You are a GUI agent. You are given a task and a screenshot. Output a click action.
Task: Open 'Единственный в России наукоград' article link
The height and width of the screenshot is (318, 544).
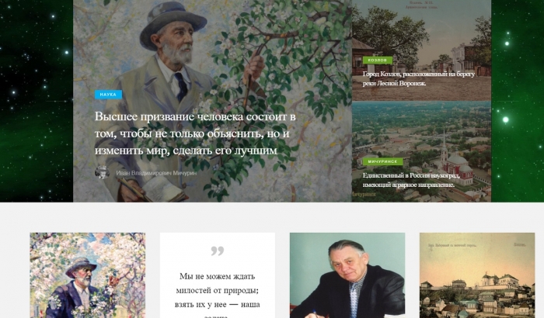[411, 180]
